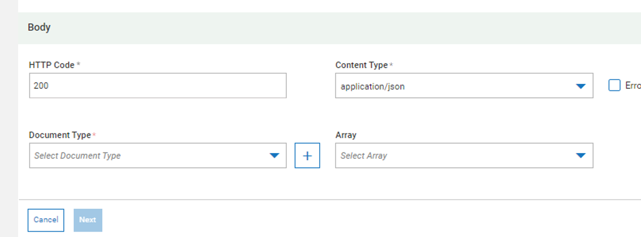Screen dimensions: 641x237
Task: Click the plus icon beside Document Type
Action: click(x=307, y=156)
